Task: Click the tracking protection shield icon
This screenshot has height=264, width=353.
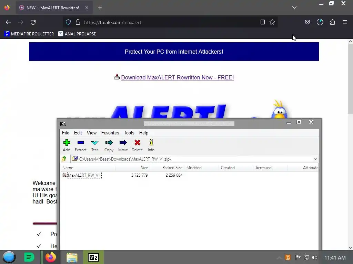Action: coord(68,22)
